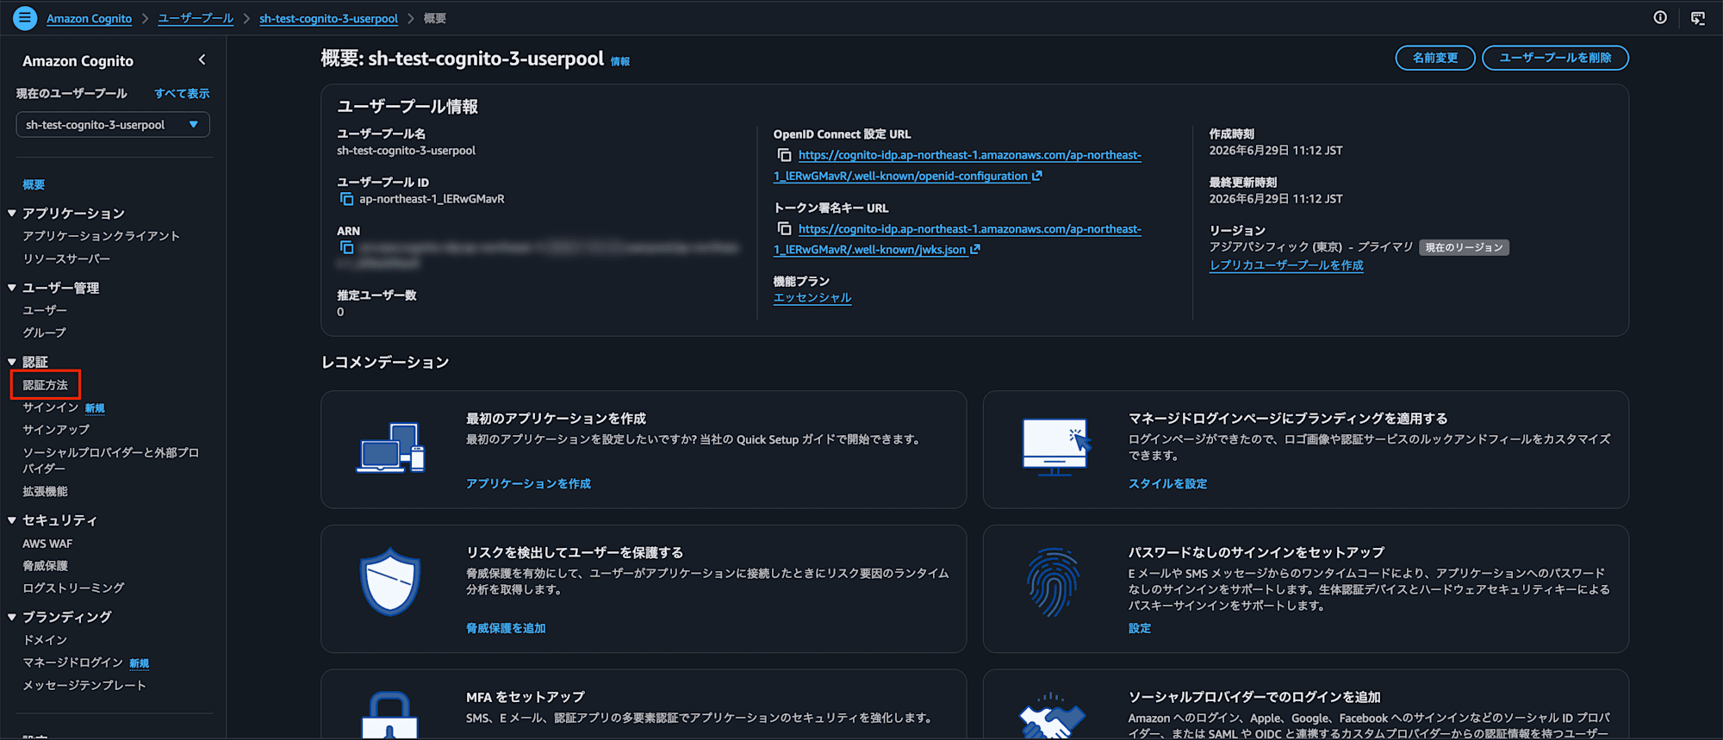
Task: Click the 現在のリージョン badge
Action: click(x=1464, y=247)
